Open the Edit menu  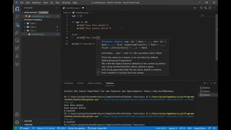tap(28, 3)
